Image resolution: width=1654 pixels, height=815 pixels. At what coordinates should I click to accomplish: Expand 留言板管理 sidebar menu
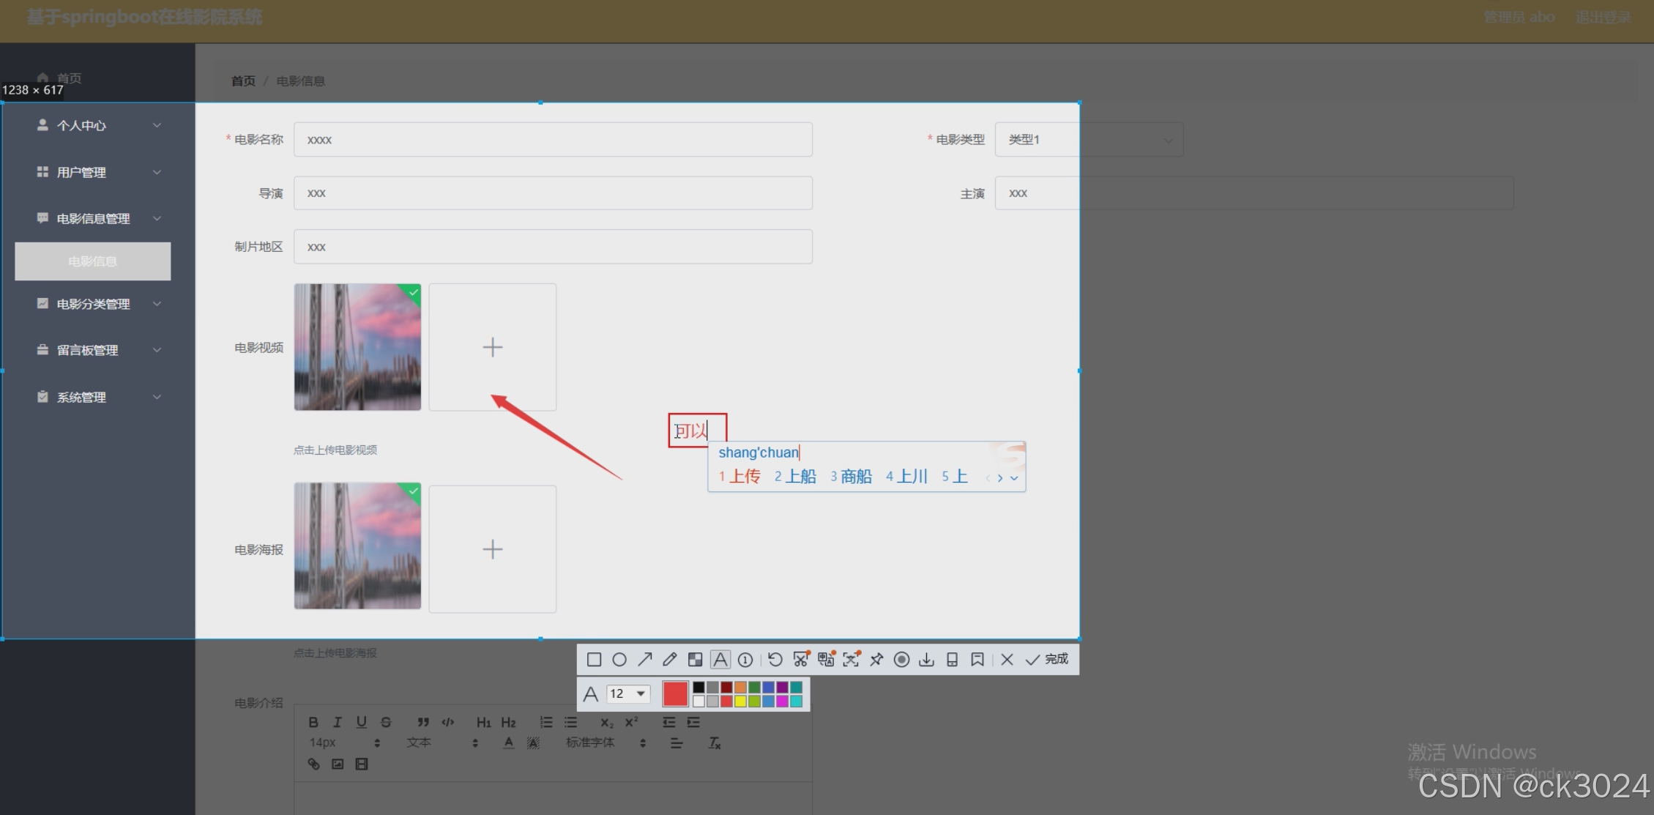(x=98, y=350)
